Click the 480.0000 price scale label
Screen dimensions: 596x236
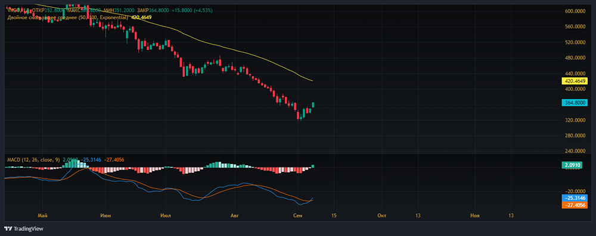[575, 58]
